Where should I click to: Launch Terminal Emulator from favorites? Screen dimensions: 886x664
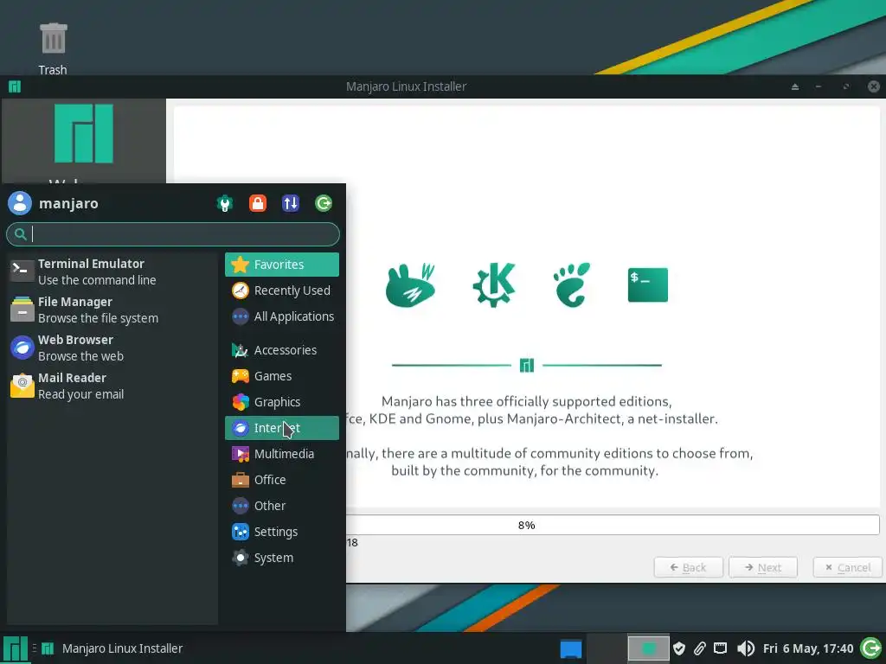(112, 271)
